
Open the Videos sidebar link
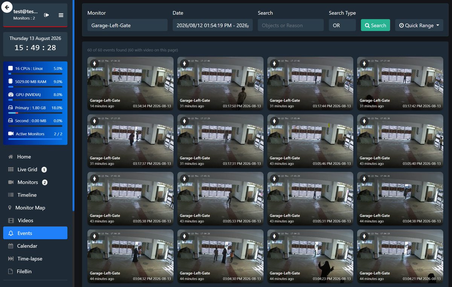[35, 221]
